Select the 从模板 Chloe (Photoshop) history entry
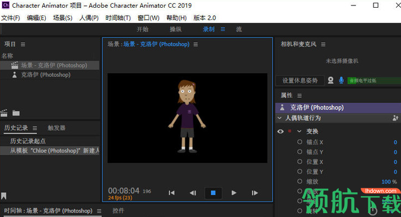The height and width of the screenshot is (217, 401). (x=50, y=151)
